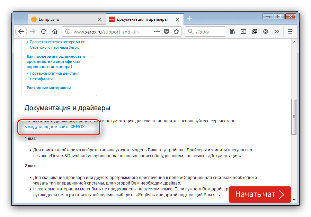Click the scrollbar up arrow
Viewport: 311px width, 217px height.
click(x=294, y=42)
